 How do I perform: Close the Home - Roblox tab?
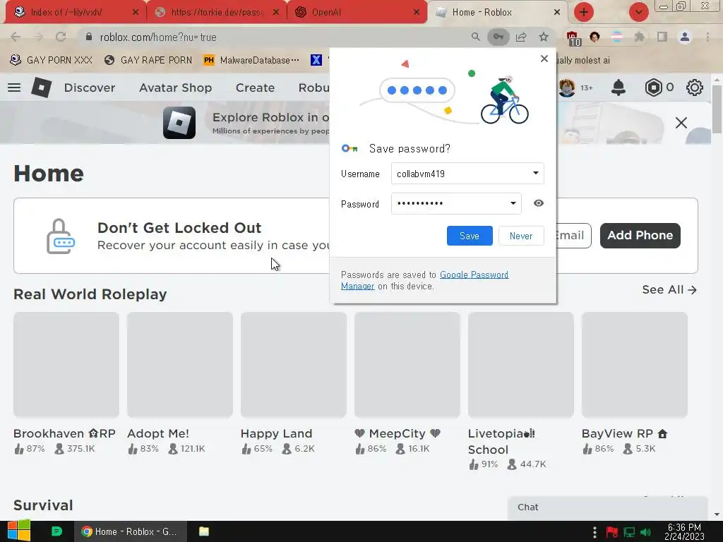click(557, 12)
